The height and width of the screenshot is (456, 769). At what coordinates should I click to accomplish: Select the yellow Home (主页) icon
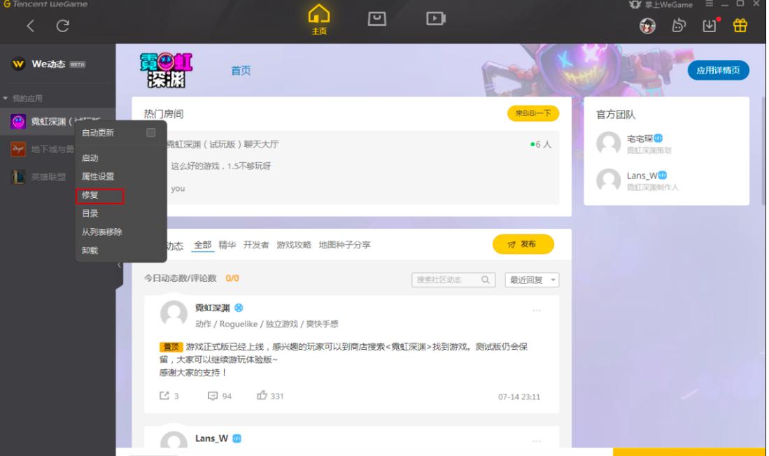coord(320,17)
